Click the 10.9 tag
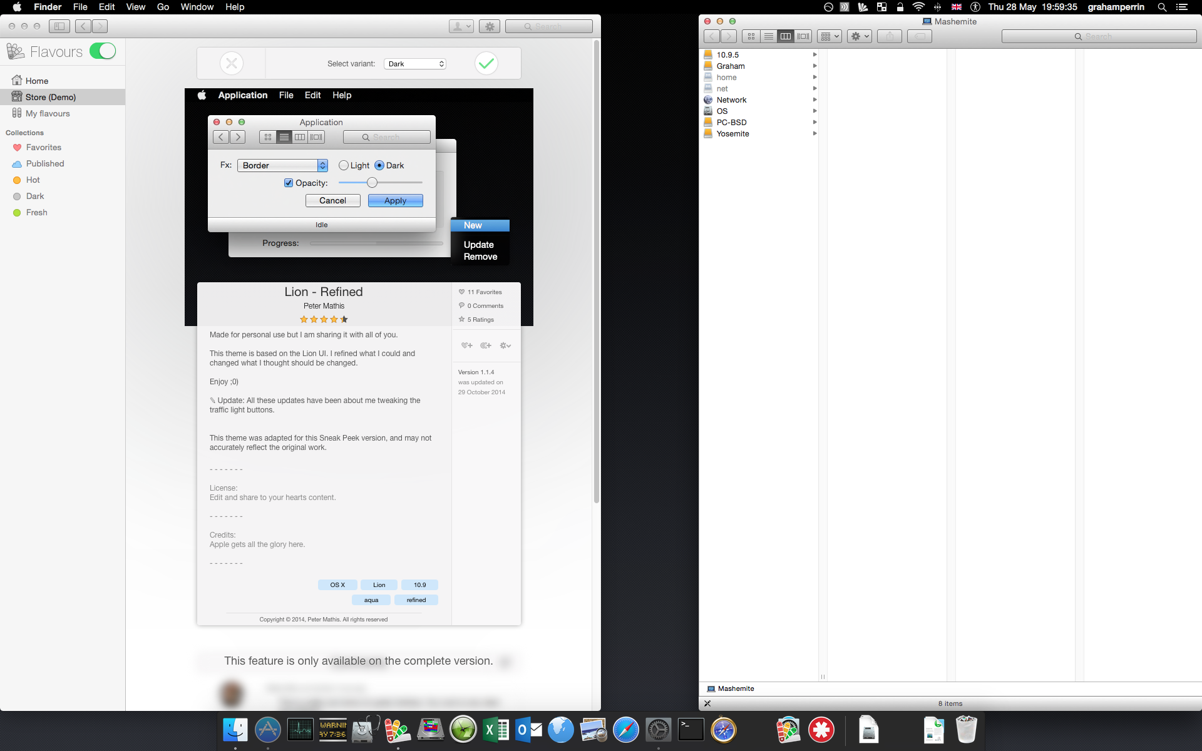The width and height of the screenshot is (1202, 751). 419,585
